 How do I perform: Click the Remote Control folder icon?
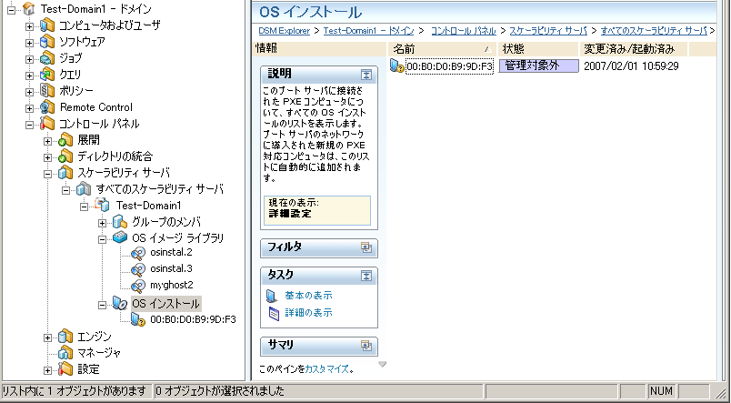tap(47, 107)
